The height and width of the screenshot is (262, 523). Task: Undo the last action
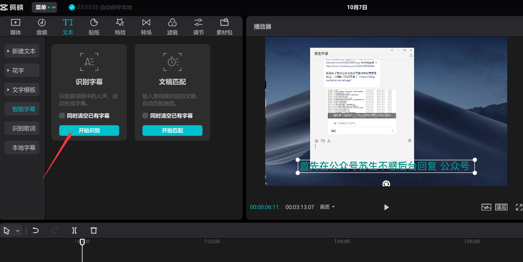[35, 230]
